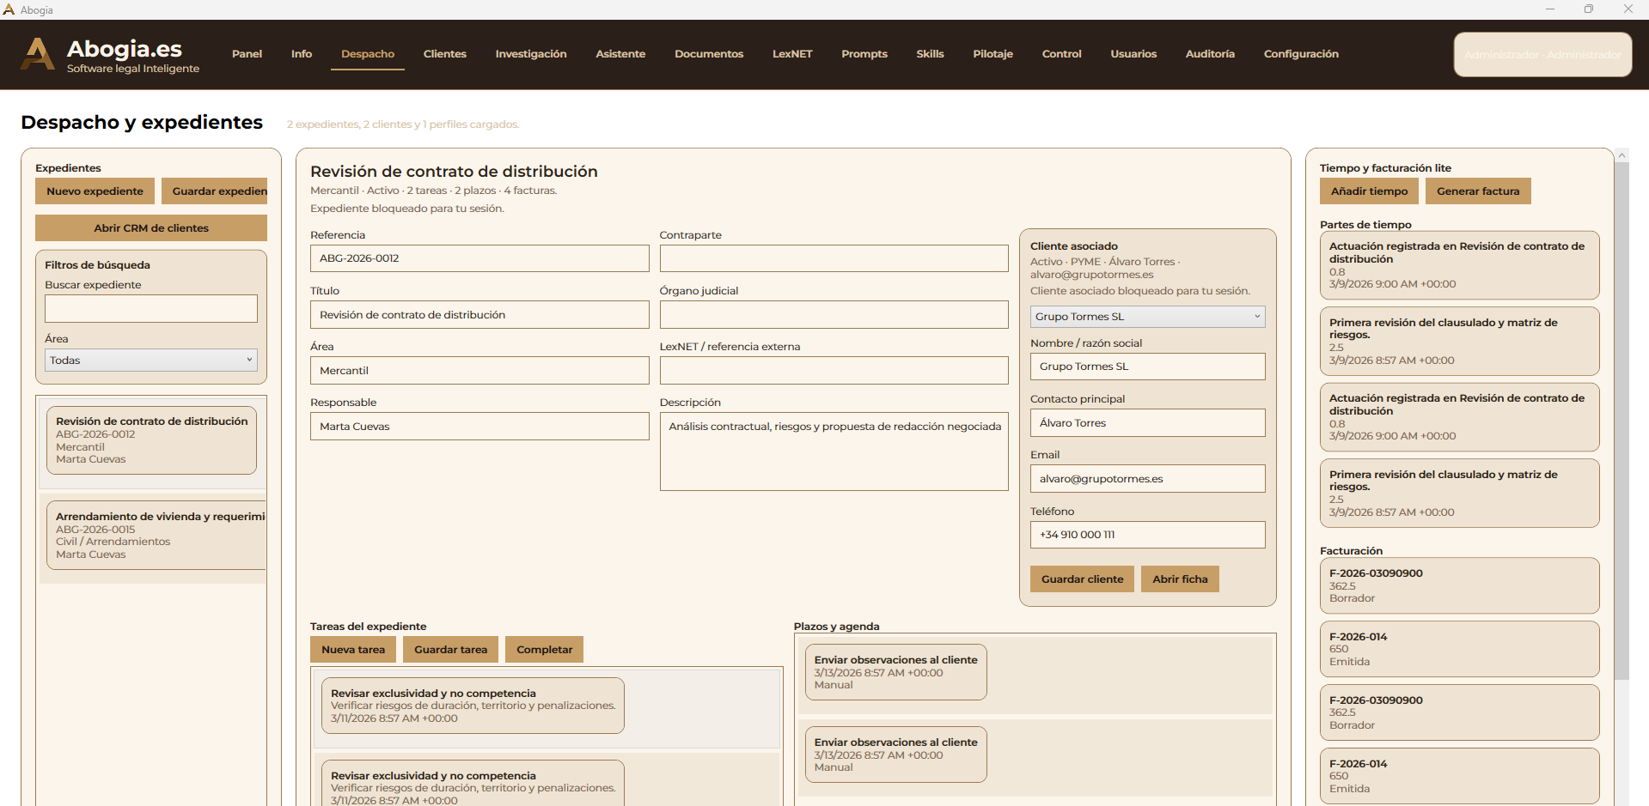Click Añadir tiempo in facturación panel
The width and height of the screenshot is (1649, 806).
(1368, 191)
